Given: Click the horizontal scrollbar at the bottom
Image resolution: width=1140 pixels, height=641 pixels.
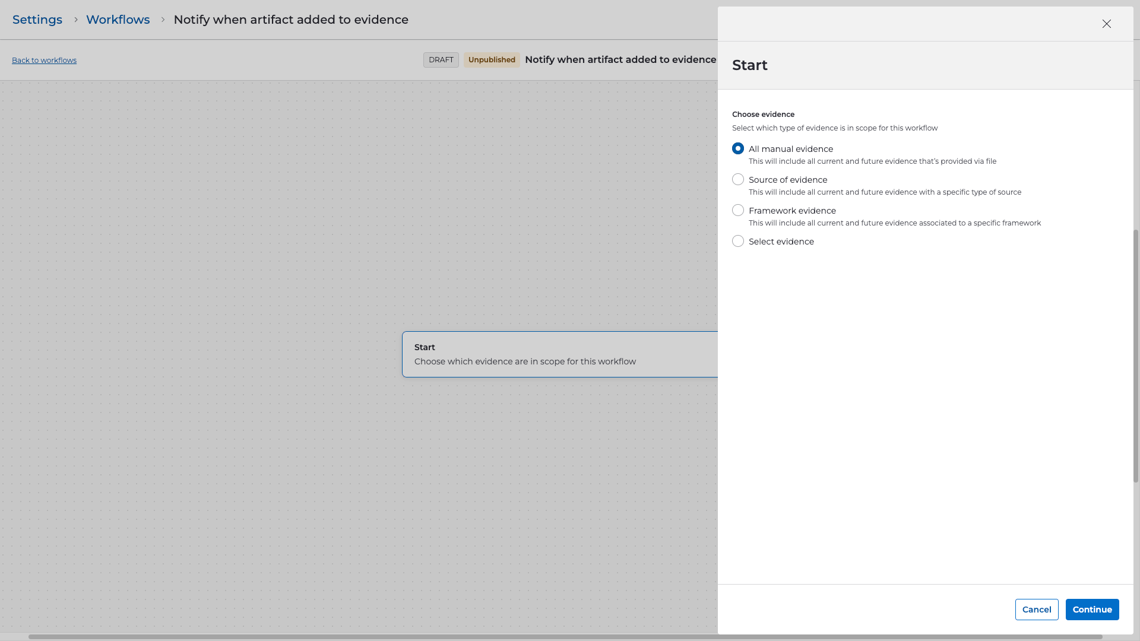Looking at the screenshot, I should pyautogui.click(x=564, y=637).
